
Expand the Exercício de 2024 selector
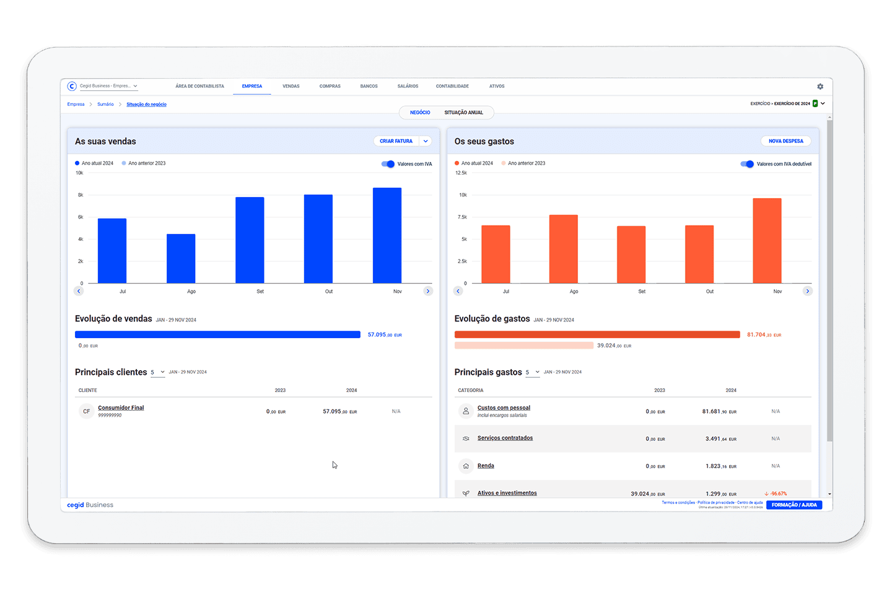click(x=823, y=103)
